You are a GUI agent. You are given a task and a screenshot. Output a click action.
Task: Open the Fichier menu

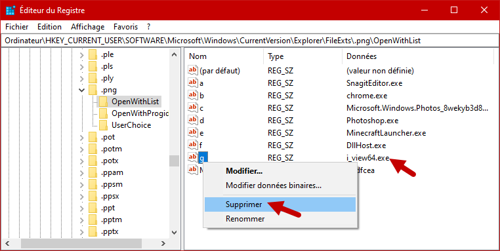[17, 27]
